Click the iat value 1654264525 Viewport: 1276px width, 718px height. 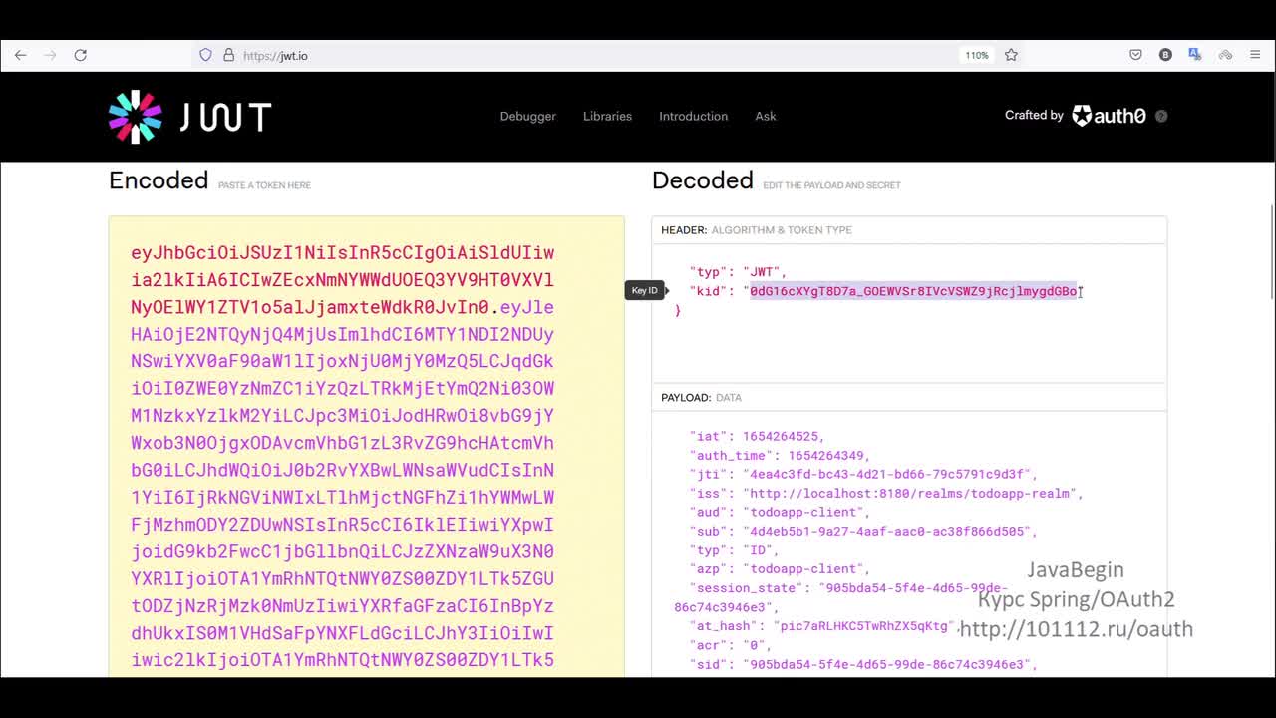point(783,436)
